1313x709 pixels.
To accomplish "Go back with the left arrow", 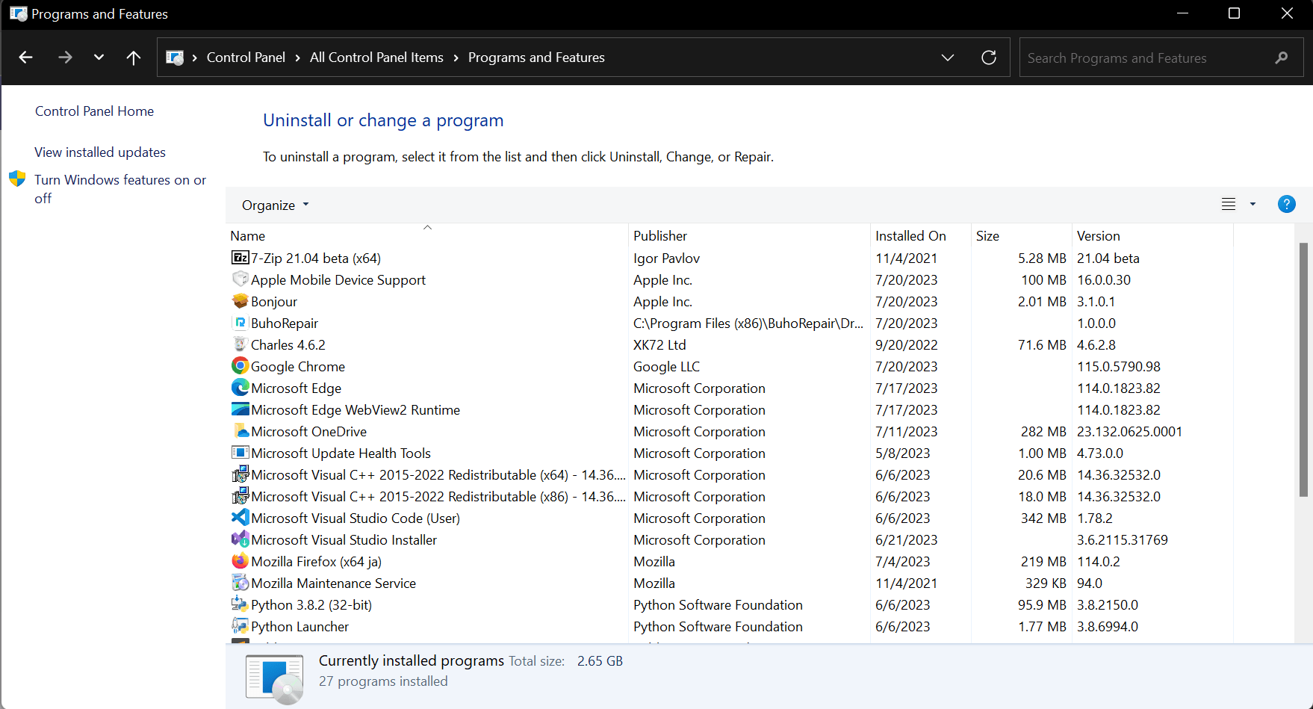I will (25, 58).
